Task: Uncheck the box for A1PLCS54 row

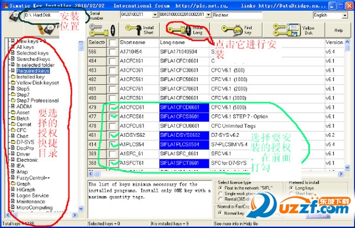Action: click(x=113, y=144)
